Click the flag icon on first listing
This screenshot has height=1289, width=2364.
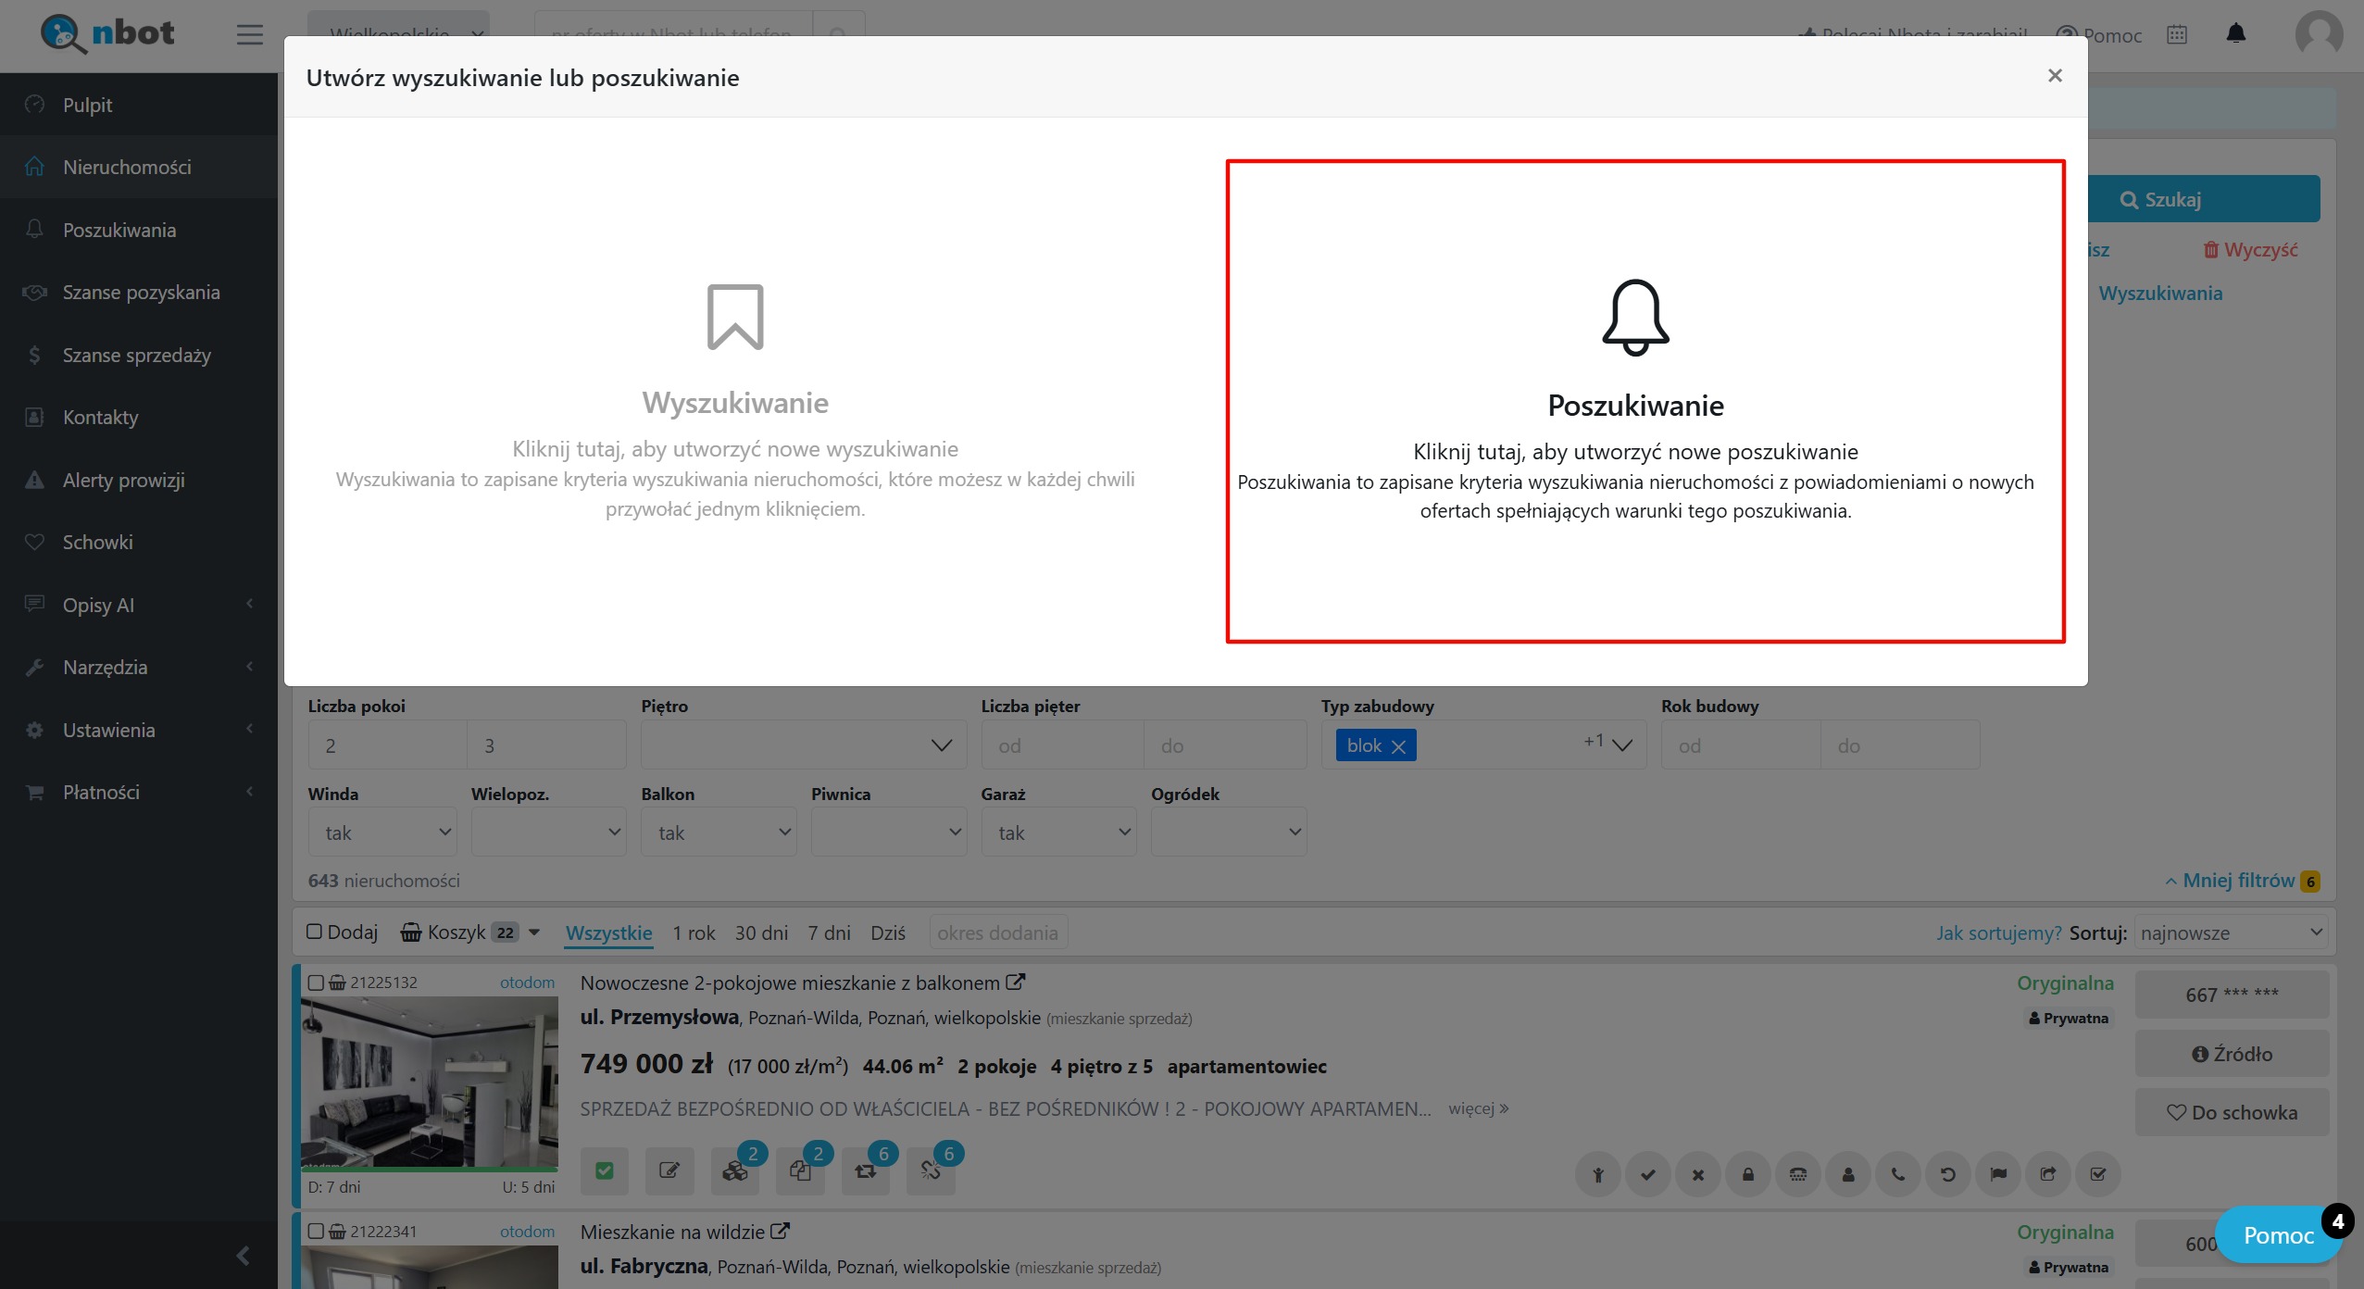coord(1998,1174)
